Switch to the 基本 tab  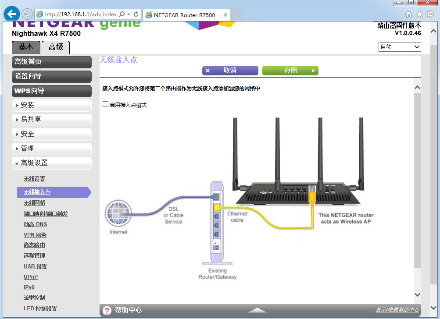point(26,47)
